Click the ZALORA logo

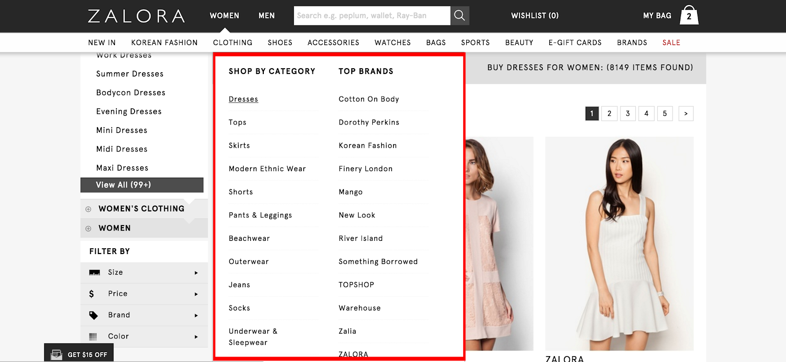point(136,16)
